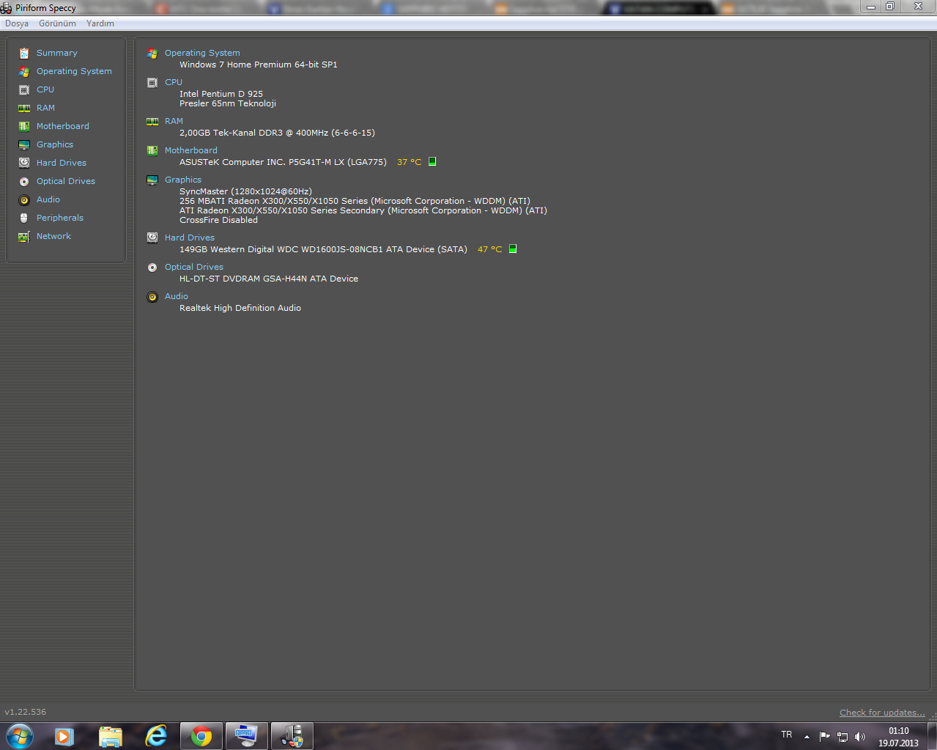Click 'HL-DT-ST DVDRAM GSA-H44N ATA Device' text
This screenshot has height=750, width=937.
(269, 279)
